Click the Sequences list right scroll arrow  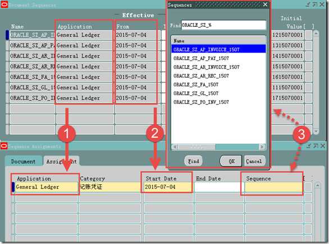262,147
